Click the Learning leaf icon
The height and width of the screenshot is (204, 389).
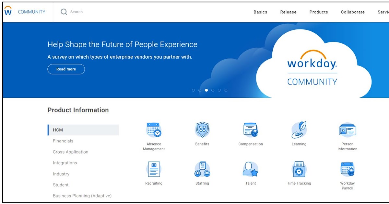pyautogui.click(x=299, y=130)
